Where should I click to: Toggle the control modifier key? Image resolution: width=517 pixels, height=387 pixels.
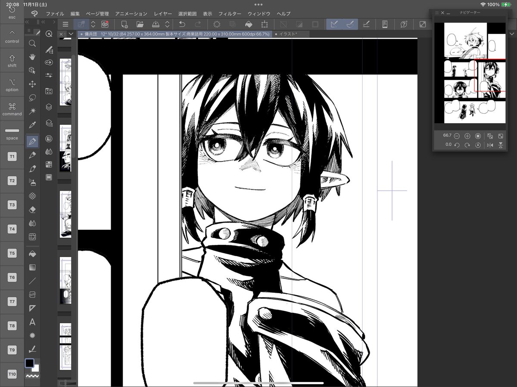click(x=12, y=37)
